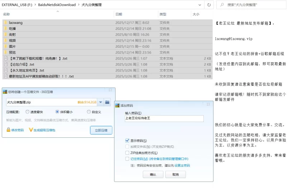Select the 视频 folder icon
This screenshot has height=188, width=287.
5,41
